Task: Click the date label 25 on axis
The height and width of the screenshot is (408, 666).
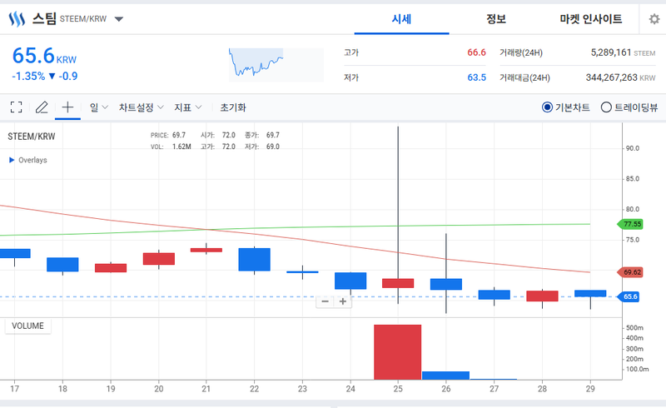Action: (x=398, y=389)
